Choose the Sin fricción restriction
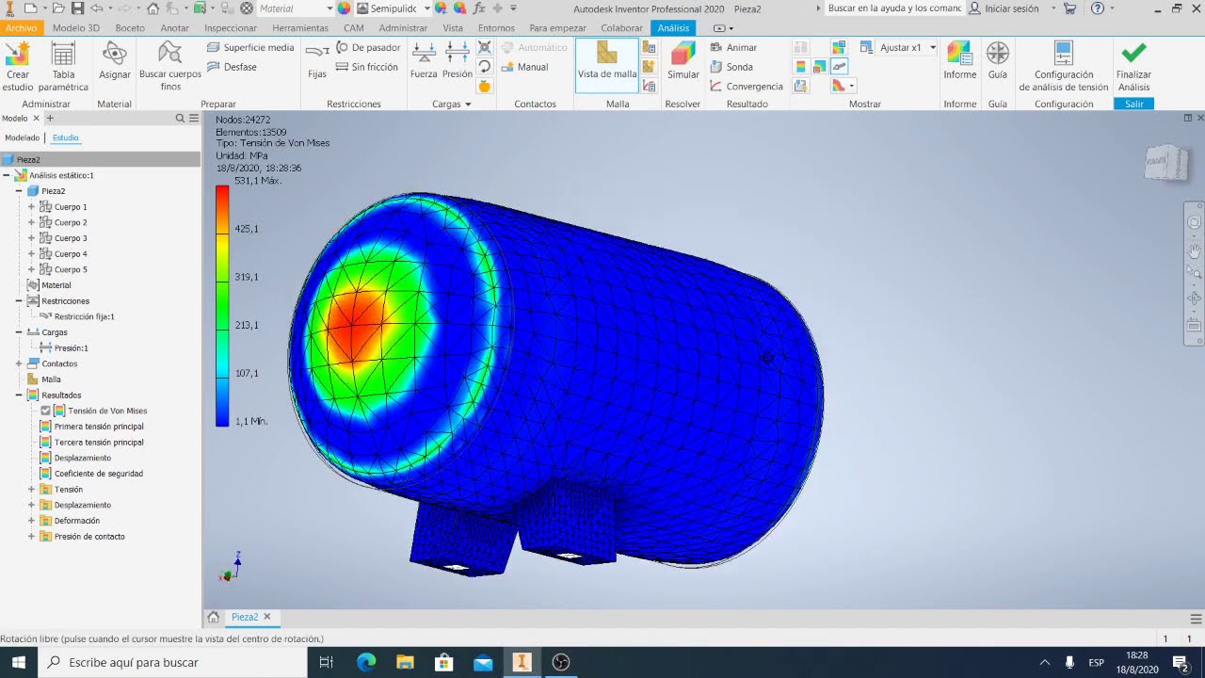The width and height of the screenshot is (1205, 678). (366, 67)
